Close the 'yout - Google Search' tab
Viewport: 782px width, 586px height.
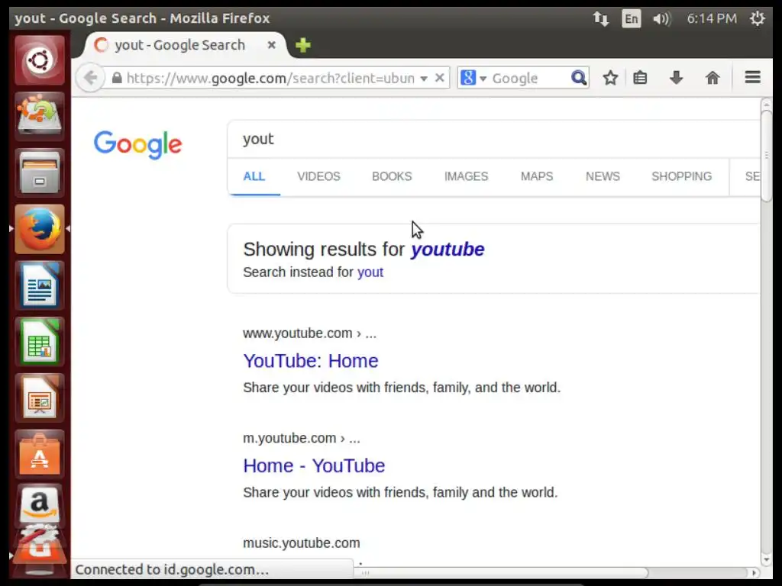(271, 45)
